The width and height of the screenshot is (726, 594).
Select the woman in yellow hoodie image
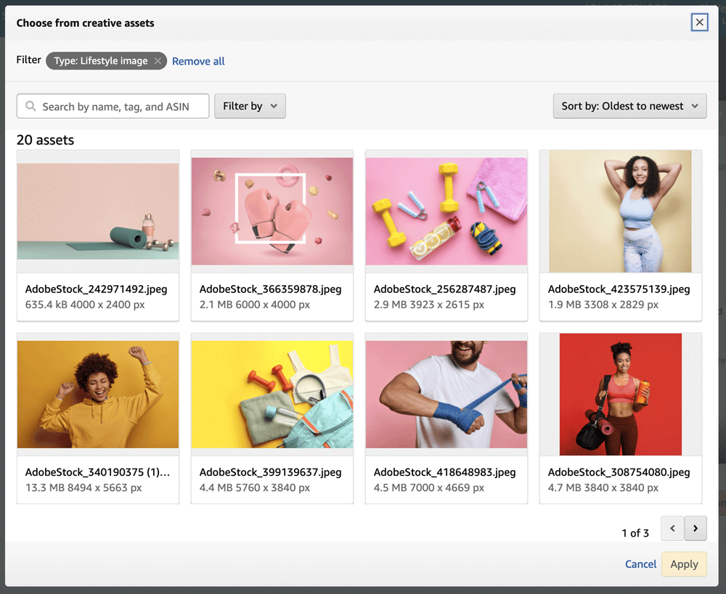[98, 394]
